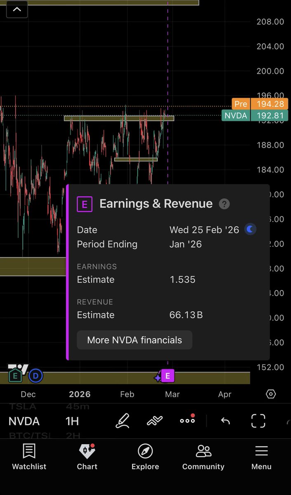Tap the 'Apr' time axis label
The width and height of the screenshot is (291, 495).
pyautogui.click(x=225, y=394)
